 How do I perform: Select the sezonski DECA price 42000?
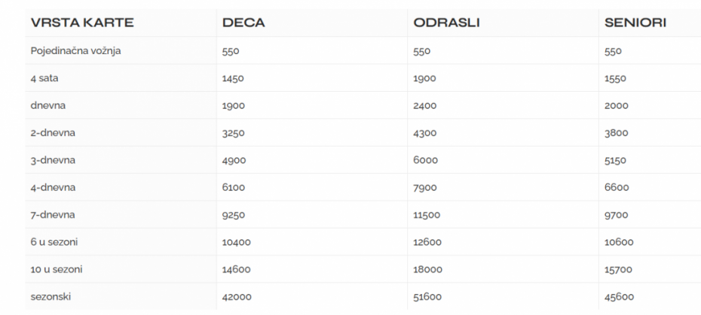pyautogui.click(x=237, y=297)
